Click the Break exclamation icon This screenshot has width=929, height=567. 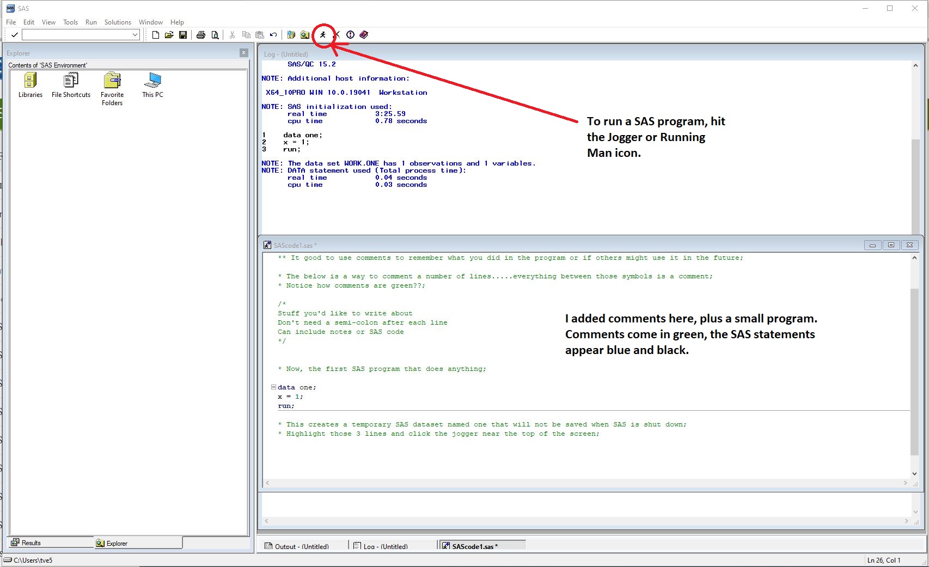click(x=350, y=35)
